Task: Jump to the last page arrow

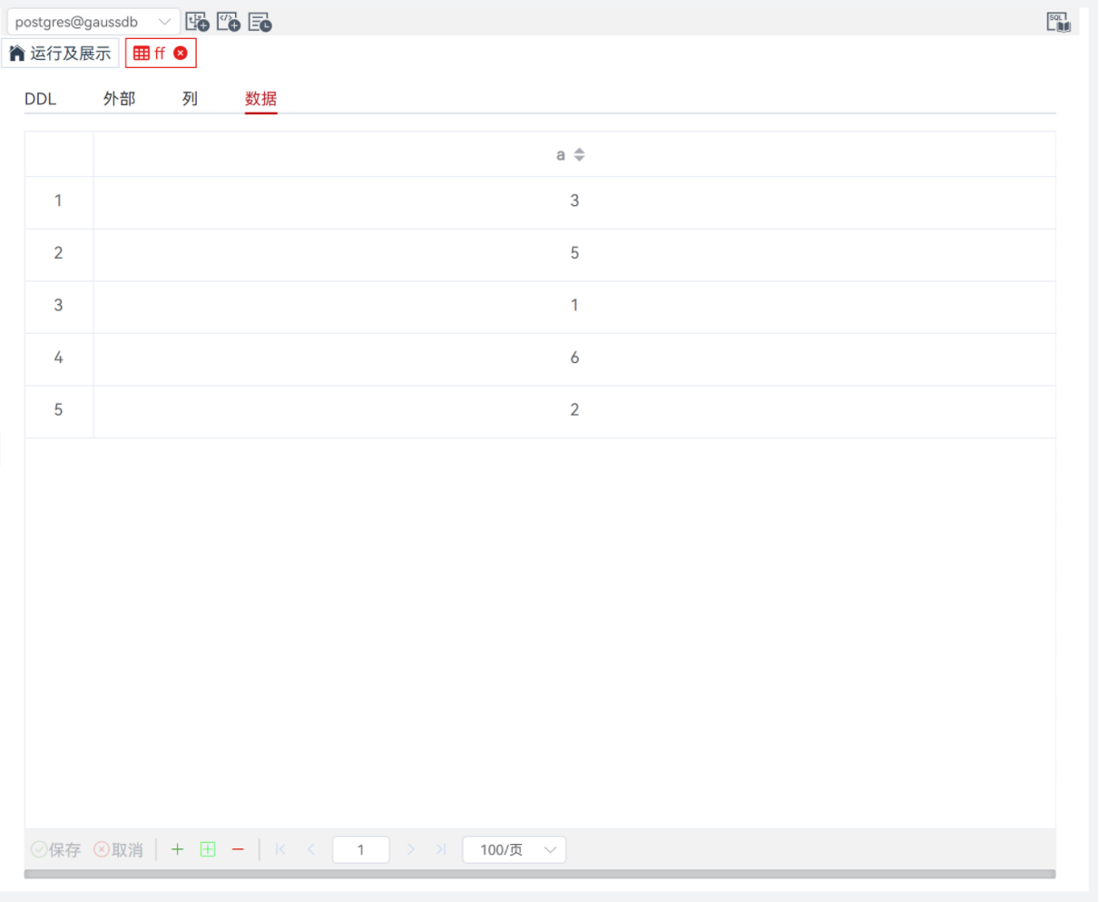Action: tap(441, 849)
